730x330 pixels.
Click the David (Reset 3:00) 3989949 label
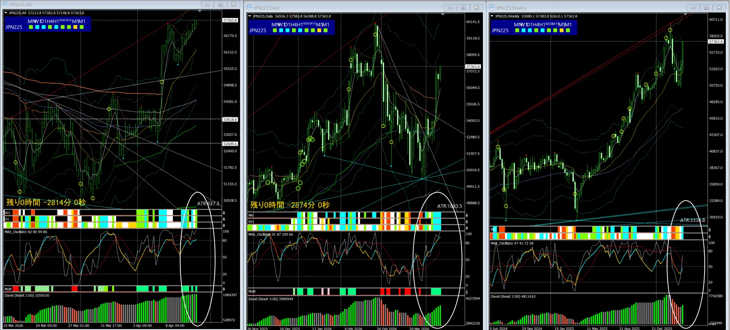click(271, 299)
